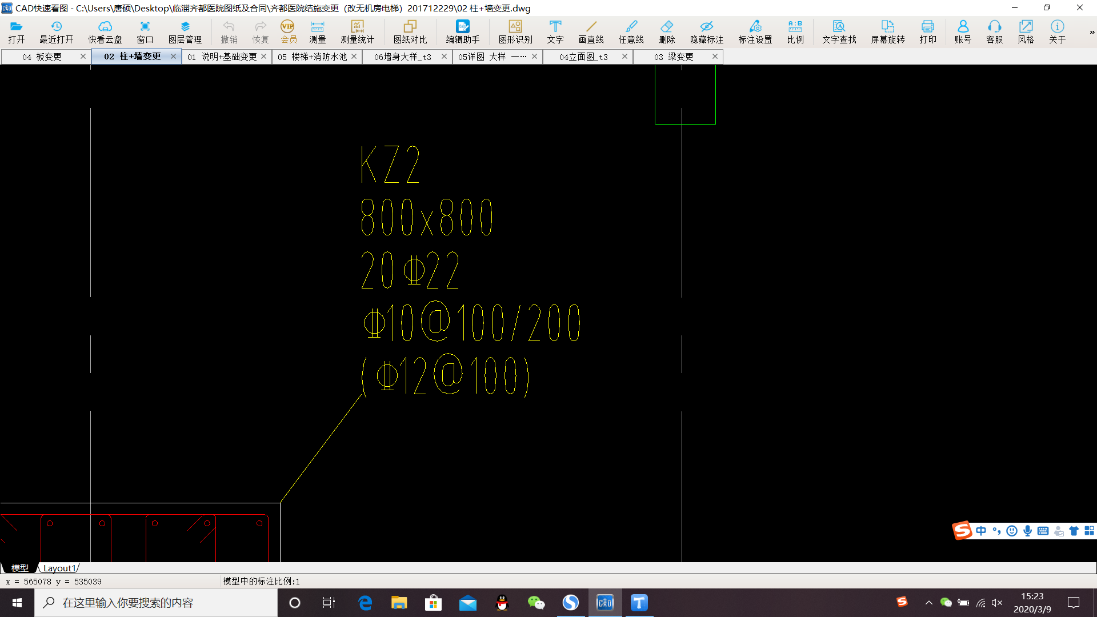
Task: Open 文字查找 text search
Action: 839,32
